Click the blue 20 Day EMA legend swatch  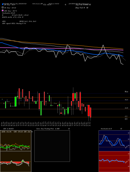pos(3,4)
